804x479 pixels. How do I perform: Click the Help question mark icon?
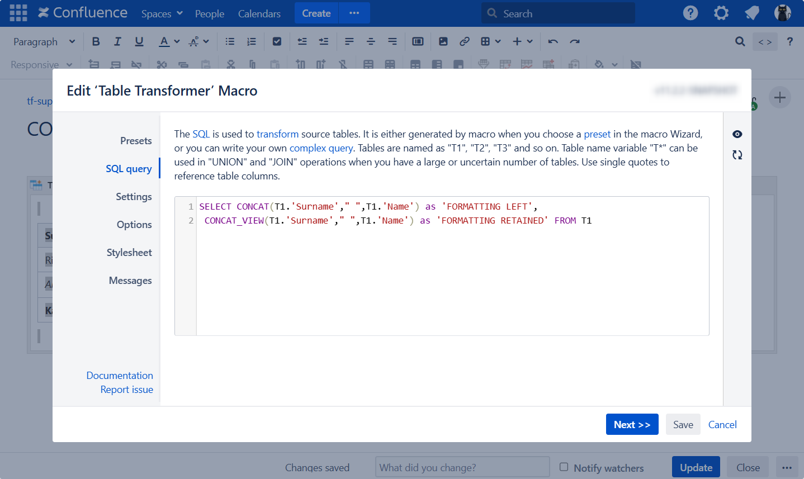click(691, 13)
